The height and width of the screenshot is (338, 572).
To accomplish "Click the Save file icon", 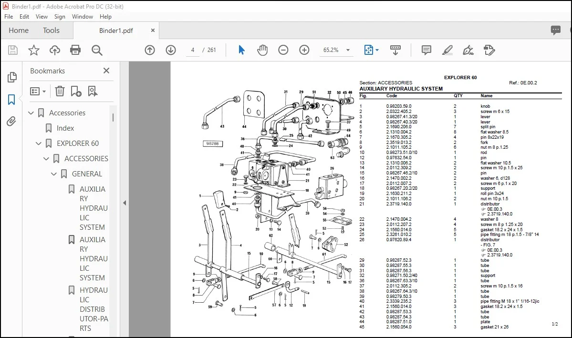I will pyautogui.click(x=13, y=50).
